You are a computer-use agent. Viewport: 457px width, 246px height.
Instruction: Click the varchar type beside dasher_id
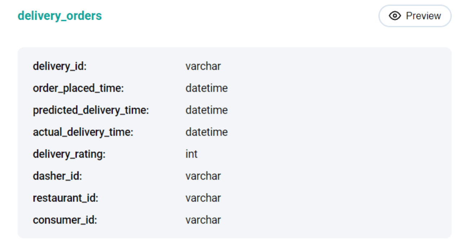[x=203, y=176]
